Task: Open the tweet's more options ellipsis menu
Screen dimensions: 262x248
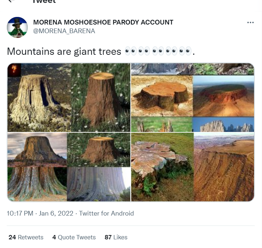Action: pos(250,22)
